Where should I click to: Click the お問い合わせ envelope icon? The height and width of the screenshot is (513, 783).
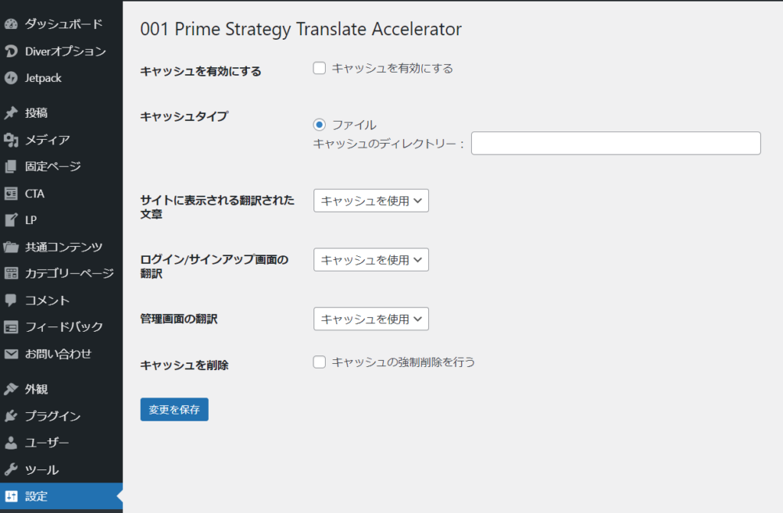pos(11,354)
